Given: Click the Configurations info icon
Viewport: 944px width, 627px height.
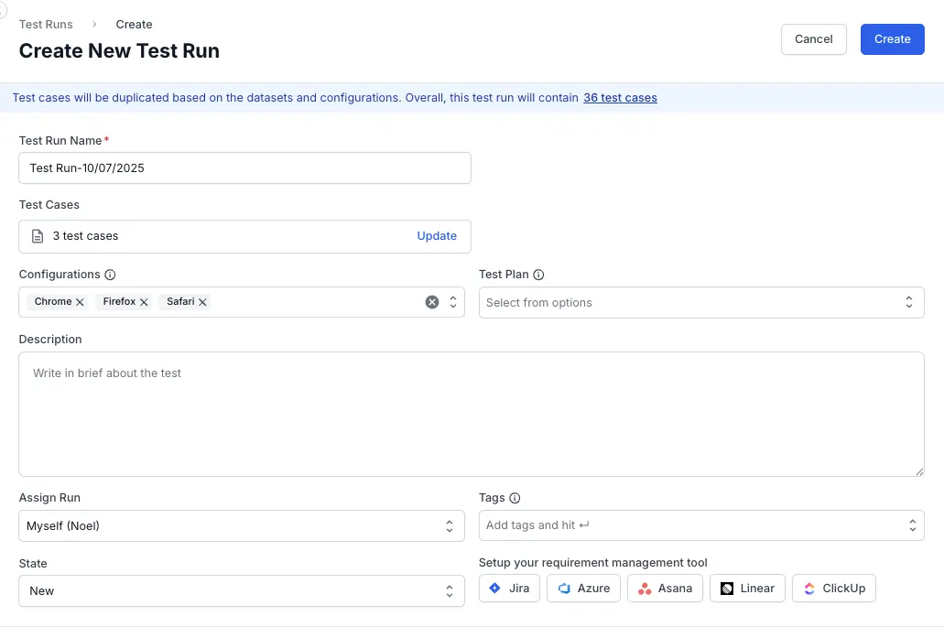Looking at the screenshot, I should (110, 275).
